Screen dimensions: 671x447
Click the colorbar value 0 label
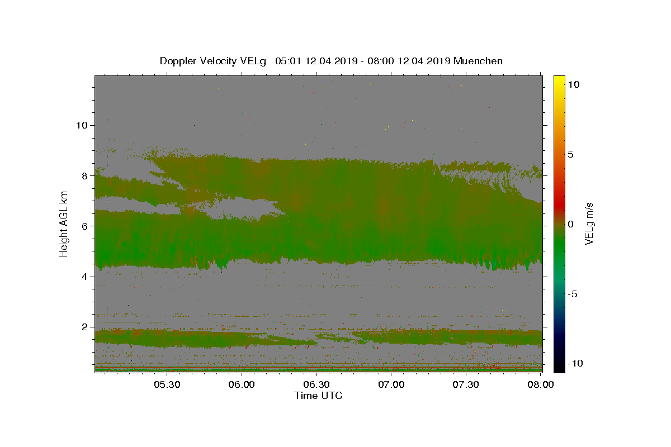pos(571,224)
